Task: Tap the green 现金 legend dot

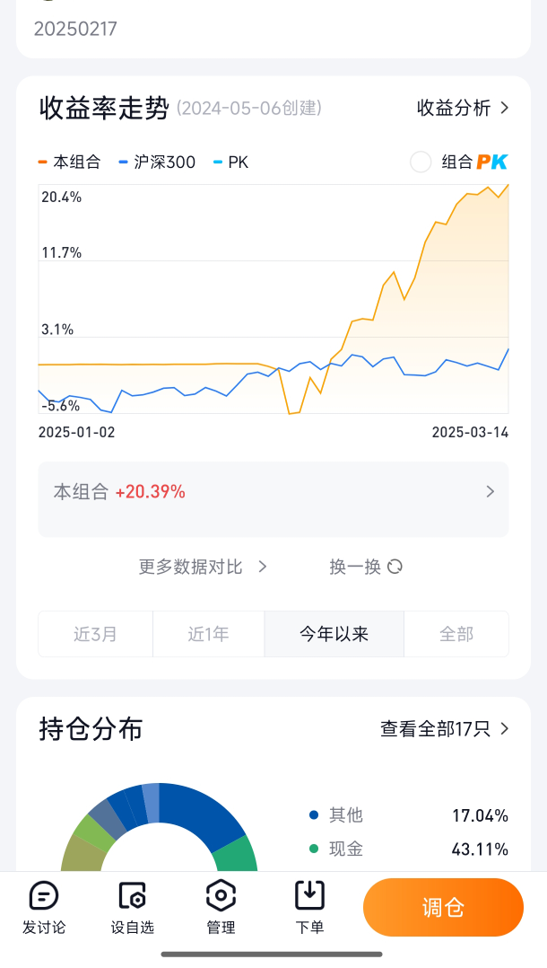Action: point(314,849)
